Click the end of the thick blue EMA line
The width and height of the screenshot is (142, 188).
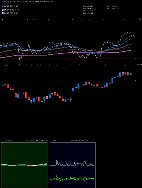[x=131, y=39]
